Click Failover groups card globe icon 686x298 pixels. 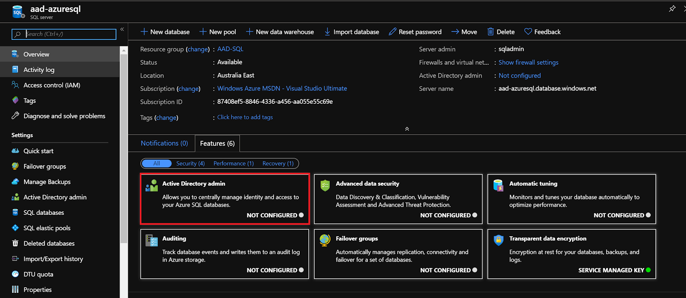(325, 240)
